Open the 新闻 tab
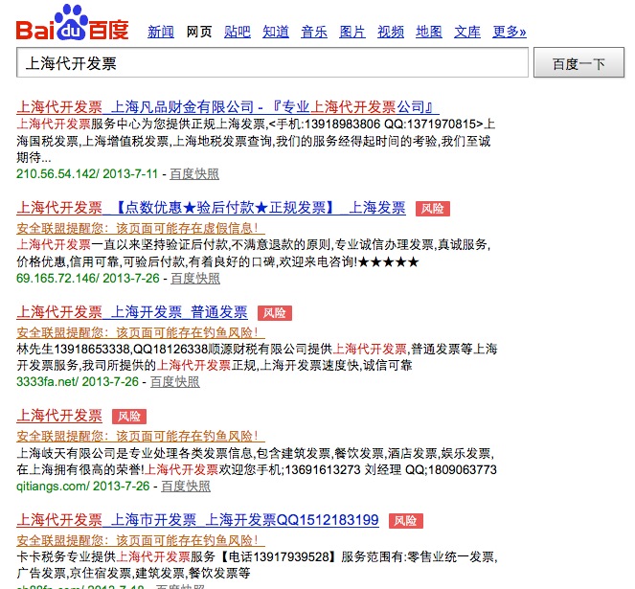The image size is (635, 589). tap(161, 32)
